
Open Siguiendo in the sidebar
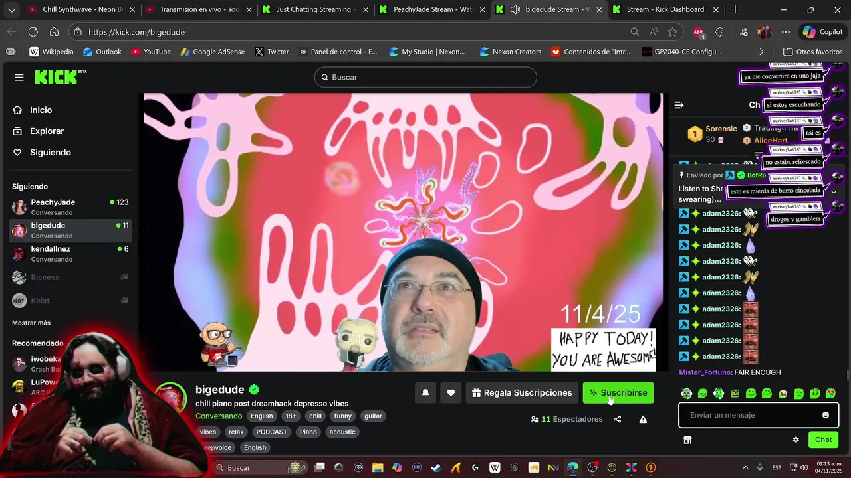tap(50, 153)
